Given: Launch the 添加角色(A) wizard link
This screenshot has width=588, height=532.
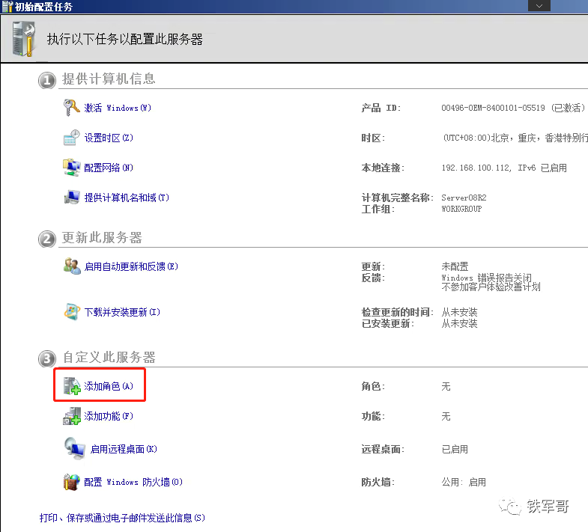Looking at the screenshot, I should [109, 386].
